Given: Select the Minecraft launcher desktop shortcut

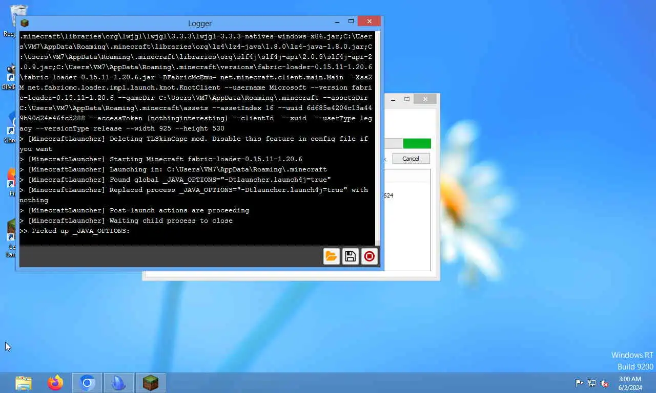Looking at the screenshot, I should pos(11,238).
